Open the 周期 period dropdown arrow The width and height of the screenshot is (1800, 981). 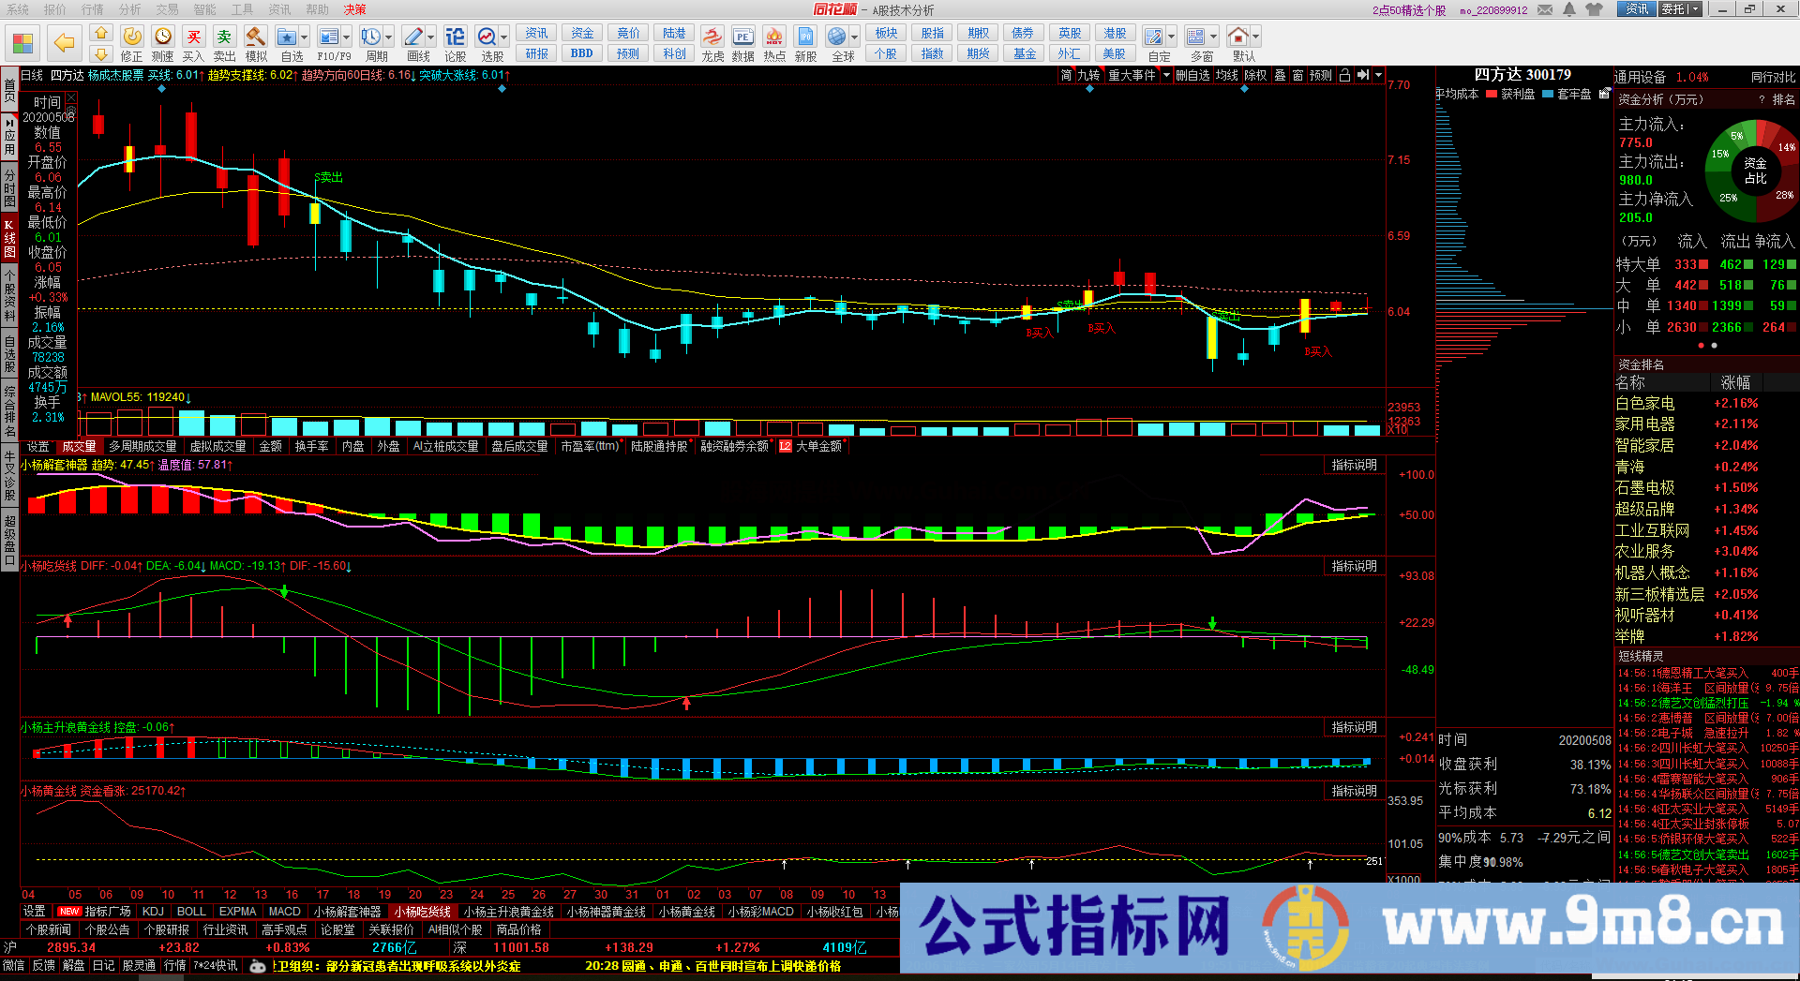tap(388, 37)
